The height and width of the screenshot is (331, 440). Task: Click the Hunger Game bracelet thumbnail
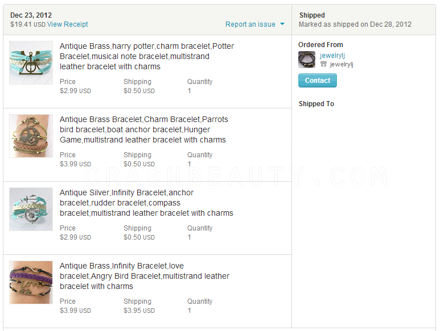[x=31, y=136]
